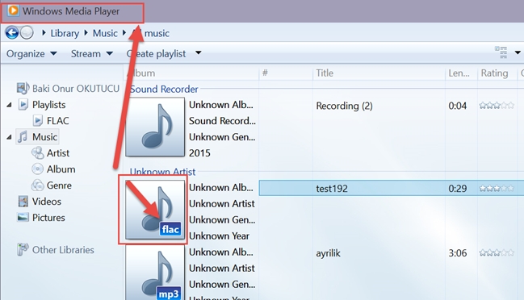Open Playlists in the navigation pane
524x300 pixels.
48,105
